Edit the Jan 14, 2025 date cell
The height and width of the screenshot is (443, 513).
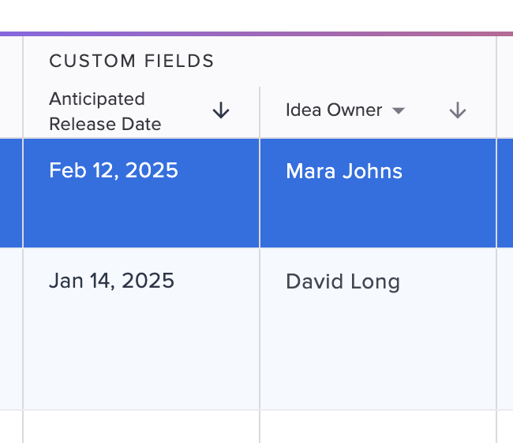(x=141, y=329)
